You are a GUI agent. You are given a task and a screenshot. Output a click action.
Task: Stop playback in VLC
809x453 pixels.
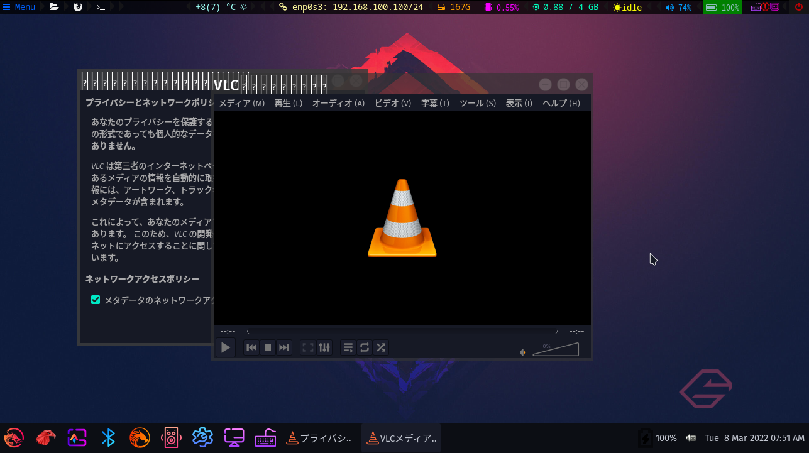coord(268,347)
